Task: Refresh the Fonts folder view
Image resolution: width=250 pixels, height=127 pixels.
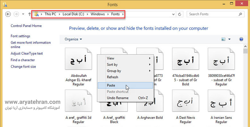Action: tap(179, 14)
